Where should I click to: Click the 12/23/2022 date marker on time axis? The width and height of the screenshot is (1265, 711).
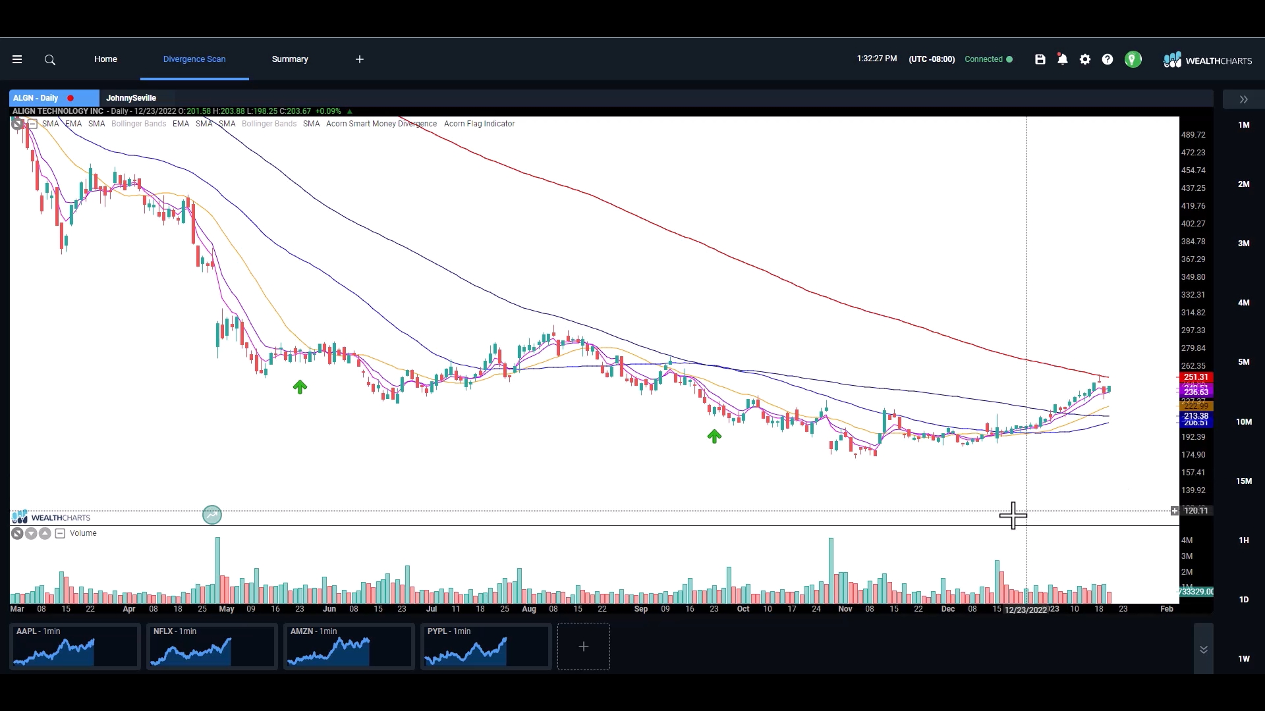[x=1026, y=610]
